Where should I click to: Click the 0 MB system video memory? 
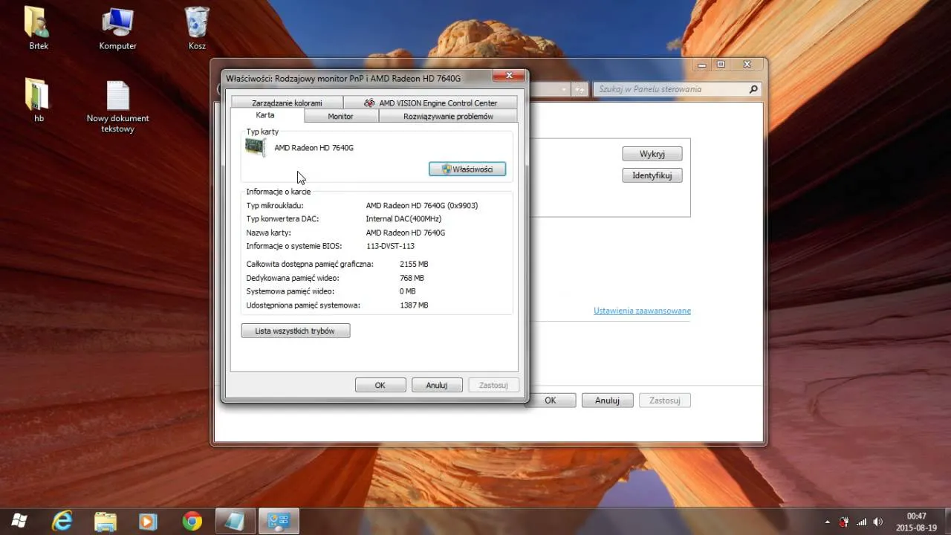(x=407, y=291)
